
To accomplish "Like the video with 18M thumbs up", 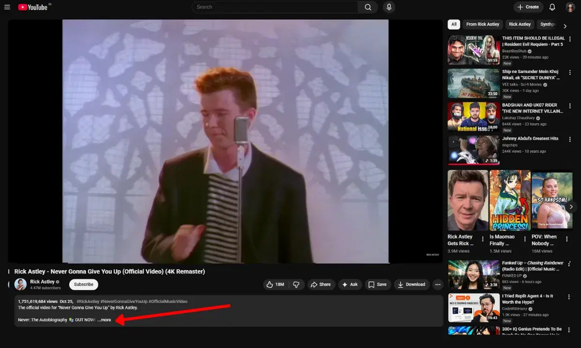I will [276, 285].
